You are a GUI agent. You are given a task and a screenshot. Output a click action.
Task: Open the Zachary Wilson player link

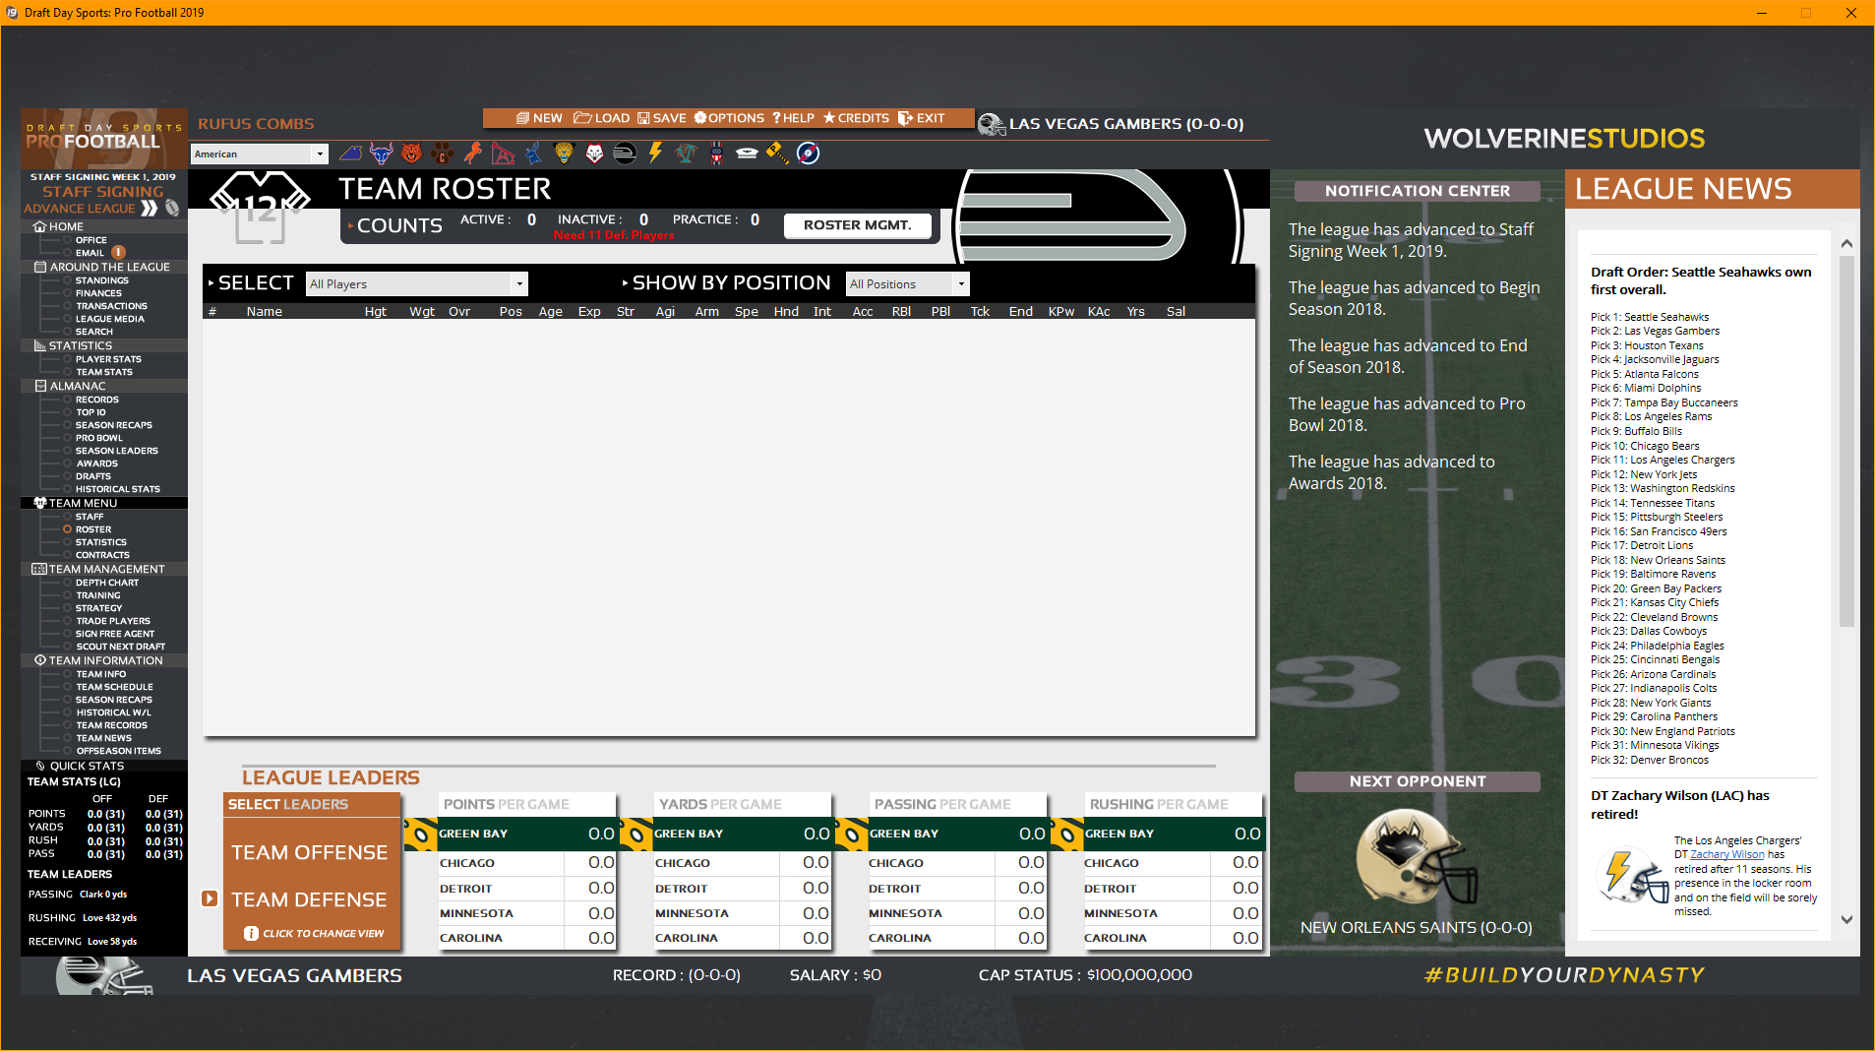tap(1726, 855)
